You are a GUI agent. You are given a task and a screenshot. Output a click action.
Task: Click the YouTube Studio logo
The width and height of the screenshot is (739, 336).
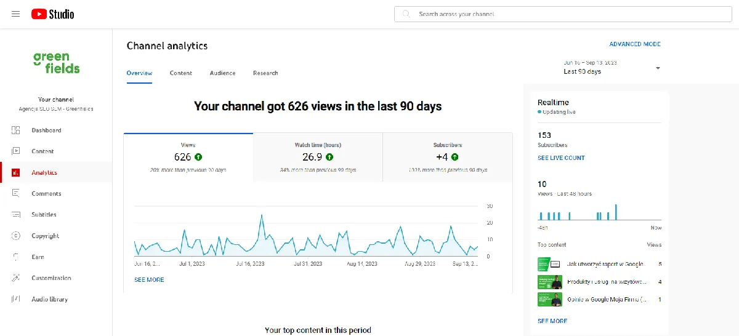click(x=52, y=14)
